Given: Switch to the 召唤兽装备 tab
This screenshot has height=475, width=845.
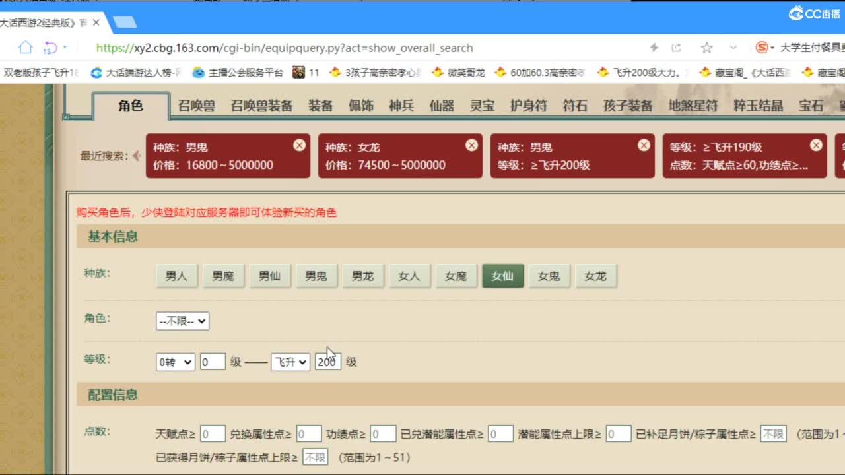Looking at the screenshot, I should [261, 106].
